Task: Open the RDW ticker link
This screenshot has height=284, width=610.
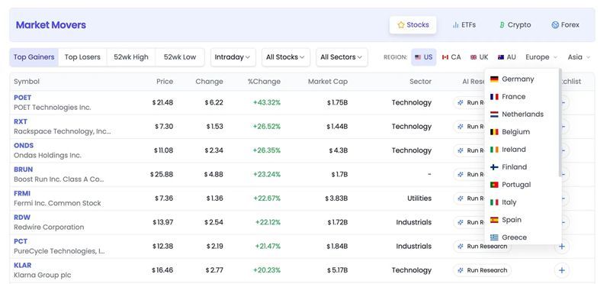Action: [x=22, y=218]
